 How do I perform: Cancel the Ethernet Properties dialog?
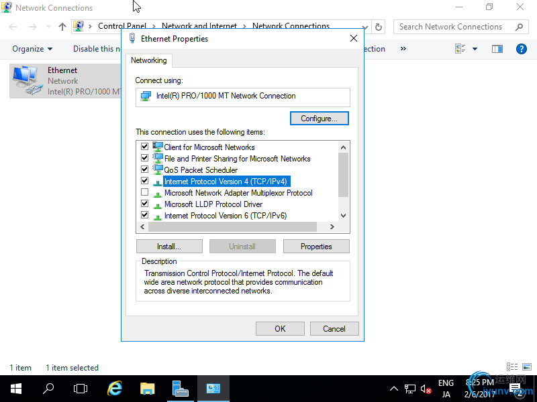tap(334, 329)
